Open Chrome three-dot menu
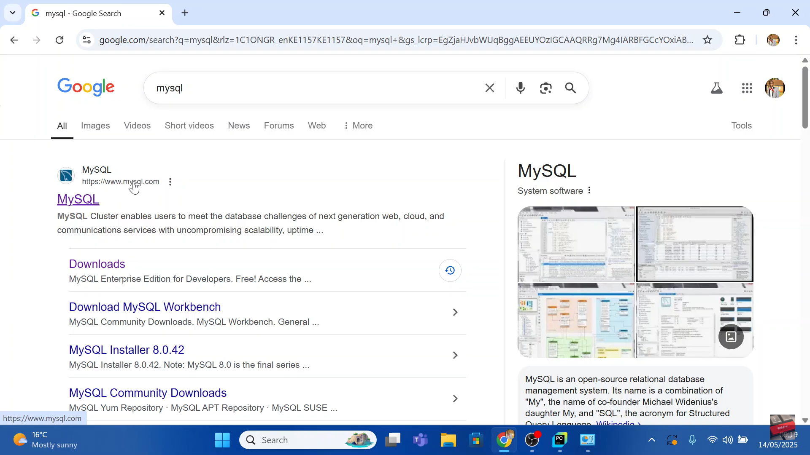This screenshot has height=455, width=810. click(x=796, y=40)
